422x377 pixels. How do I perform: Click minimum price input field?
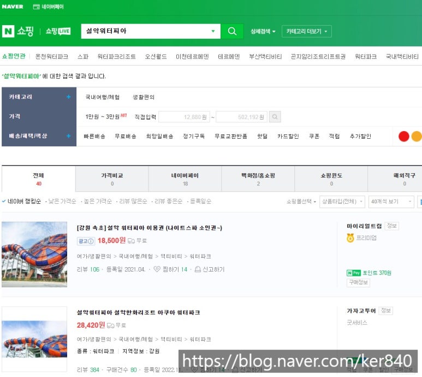click(x=184, y=117)
